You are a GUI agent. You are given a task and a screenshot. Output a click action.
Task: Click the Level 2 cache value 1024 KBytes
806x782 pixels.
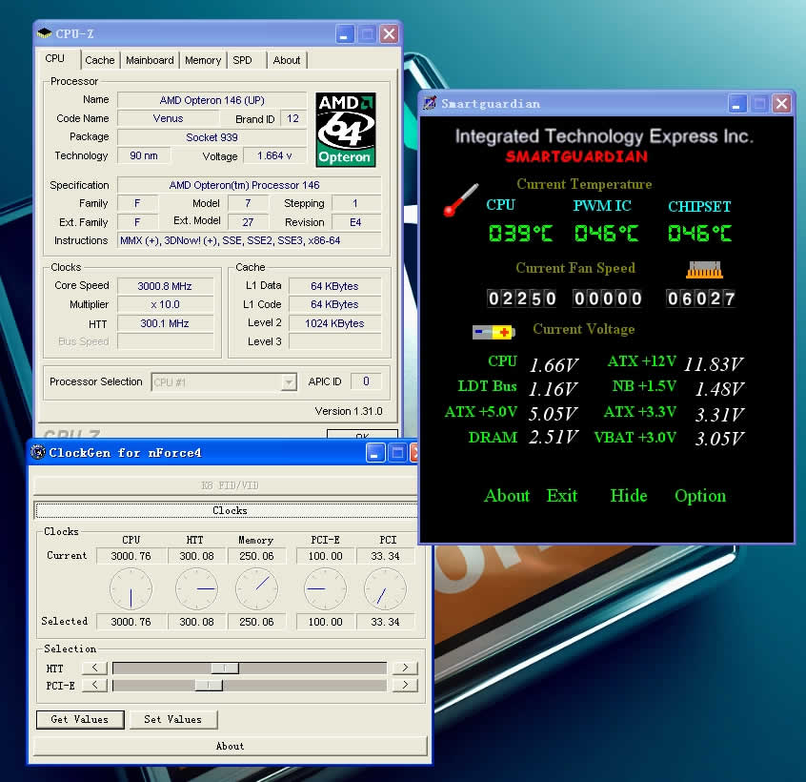[x=334, y=323]
